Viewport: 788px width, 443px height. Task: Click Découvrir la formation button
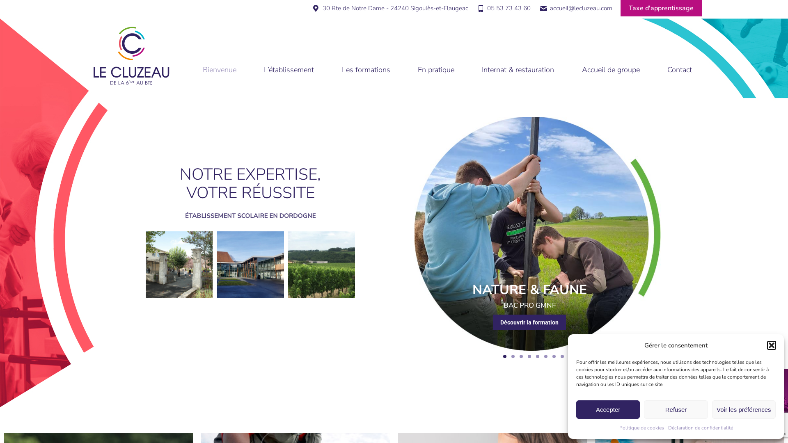point(529,322)
